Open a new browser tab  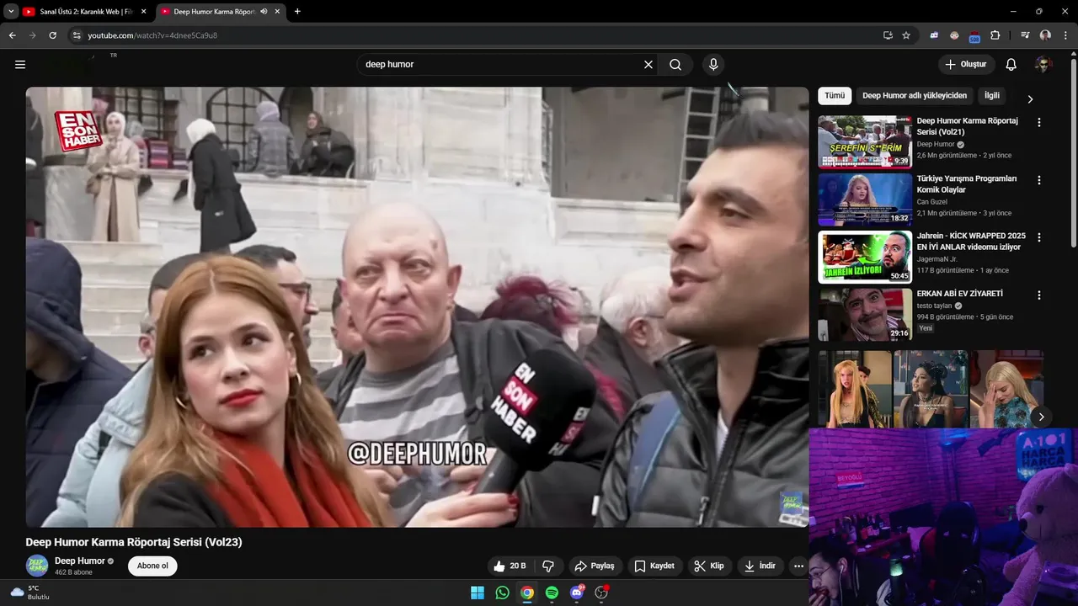point(297,12)
